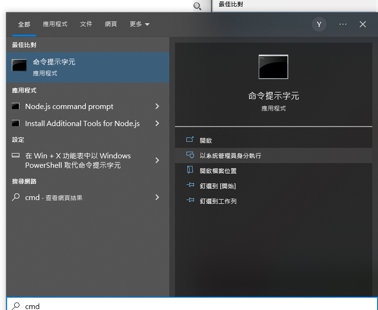Expand the Node.js command prompt arrow
This screenshot has height=310, width=378.
[157, 107]
